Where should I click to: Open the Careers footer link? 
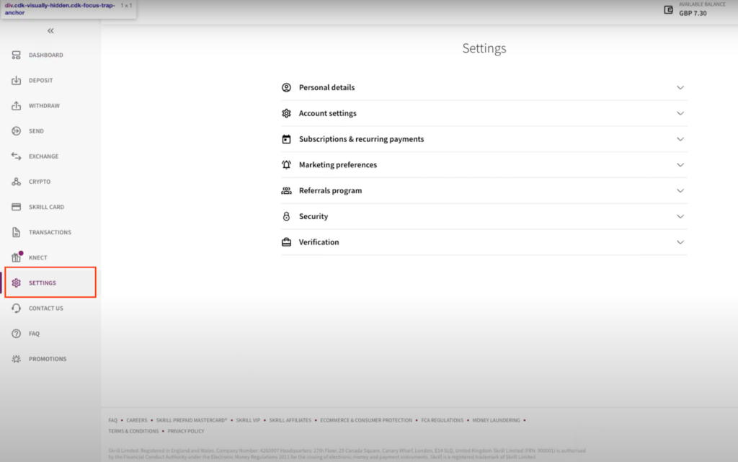click(x=136, y=420)
